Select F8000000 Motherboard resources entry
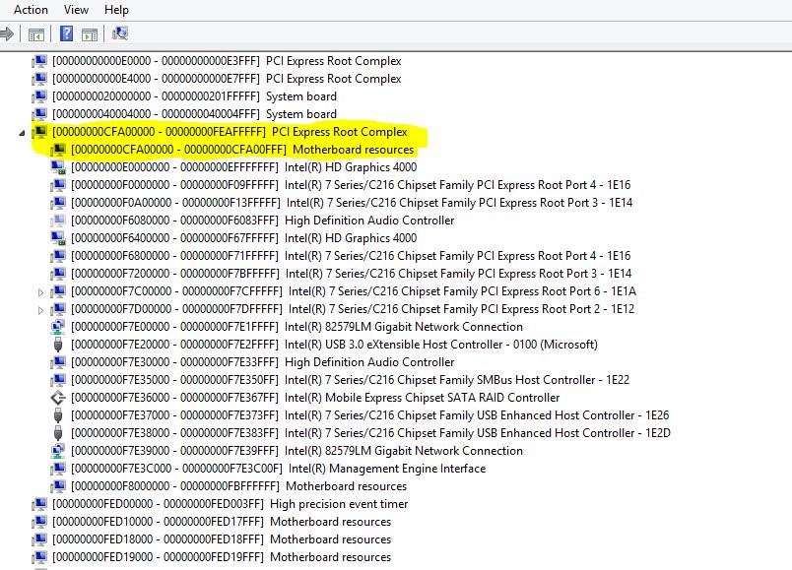 (238, 486)
